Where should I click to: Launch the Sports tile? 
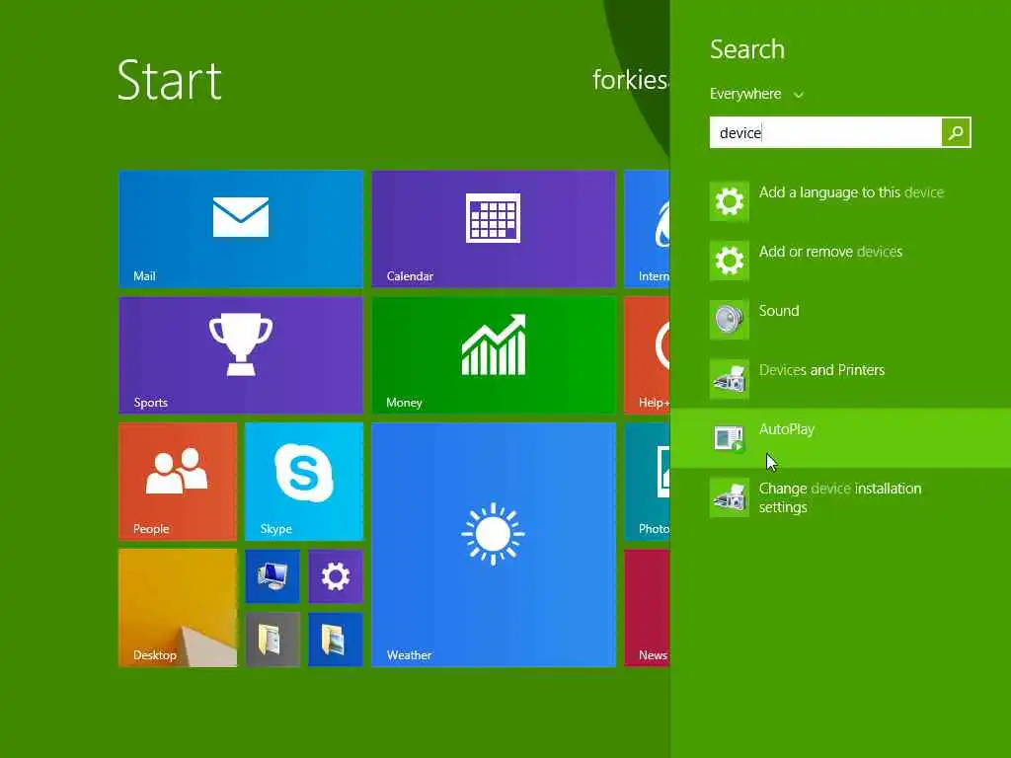tap(241, 354)
